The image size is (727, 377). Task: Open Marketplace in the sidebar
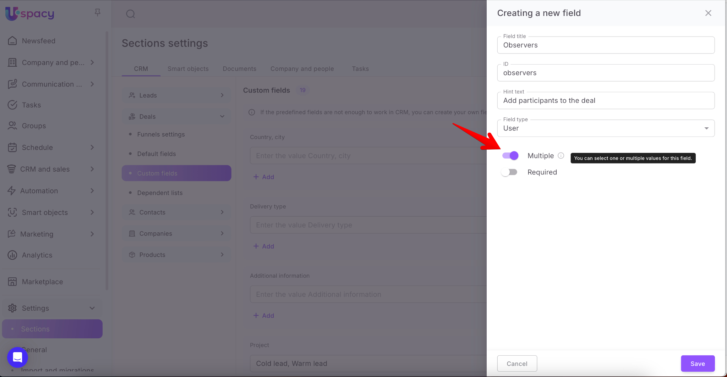pos(42,282)
